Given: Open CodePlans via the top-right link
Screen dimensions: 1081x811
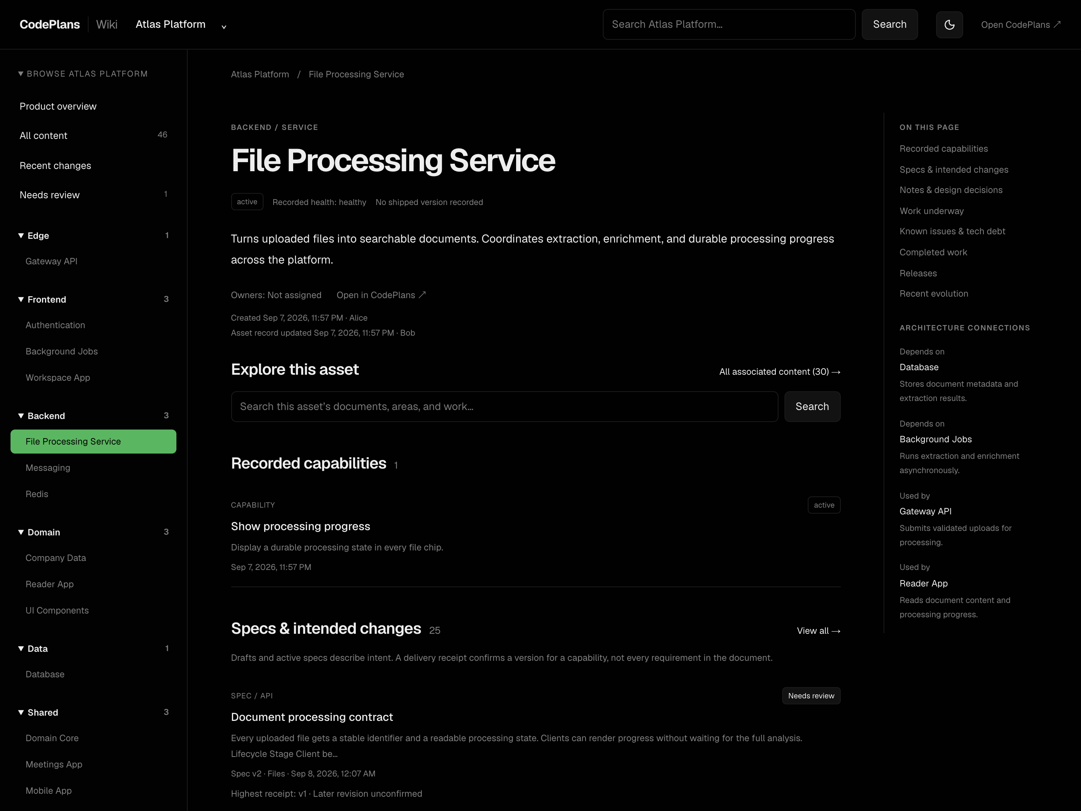Looking at the screenshot, I should [x=1021, y=24].
